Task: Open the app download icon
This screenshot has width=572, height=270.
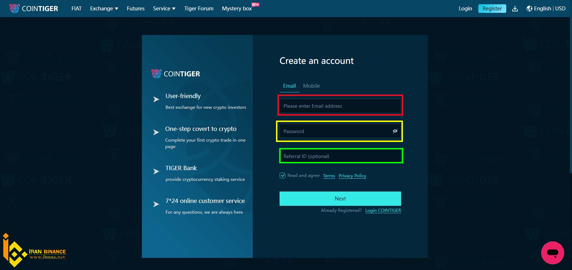Action: click(x=515, y=9)
